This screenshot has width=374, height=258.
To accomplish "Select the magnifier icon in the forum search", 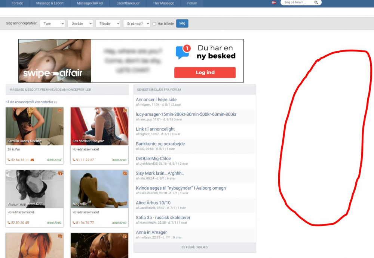I will click(316, 3).
